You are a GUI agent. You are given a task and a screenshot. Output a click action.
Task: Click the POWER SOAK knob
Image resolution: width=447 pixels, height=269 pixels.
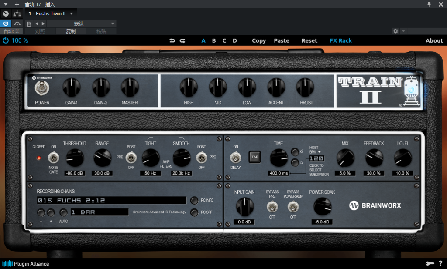(323, 206)
